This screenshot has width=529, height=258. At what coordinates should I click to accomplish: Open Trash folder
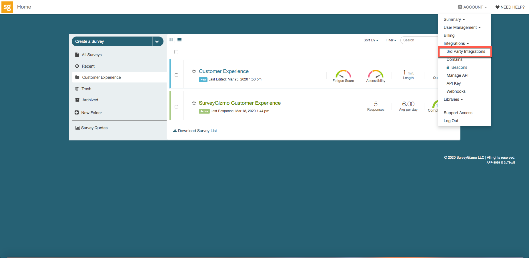86,89
